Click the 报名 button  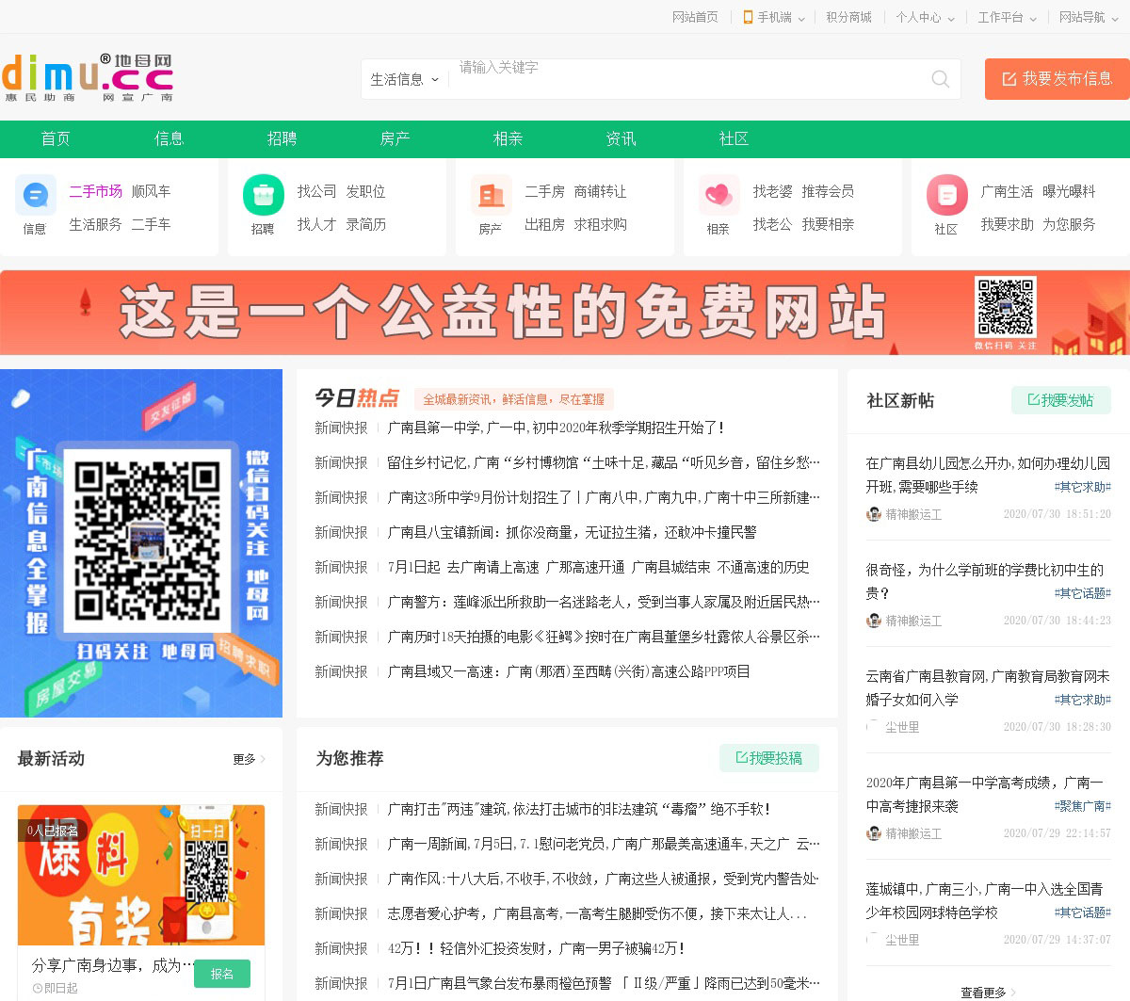(222, 974)
